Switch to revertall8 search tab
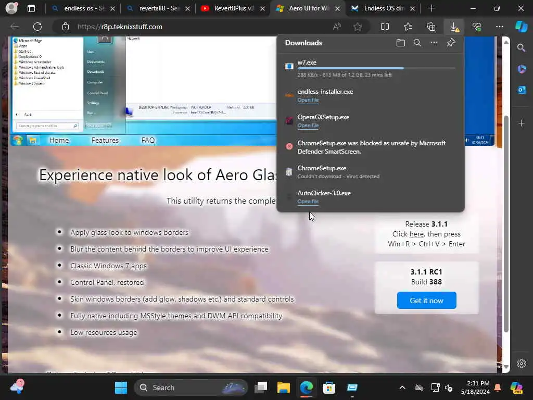The width and height of the screenshot is (533, 400). (158, 8)
